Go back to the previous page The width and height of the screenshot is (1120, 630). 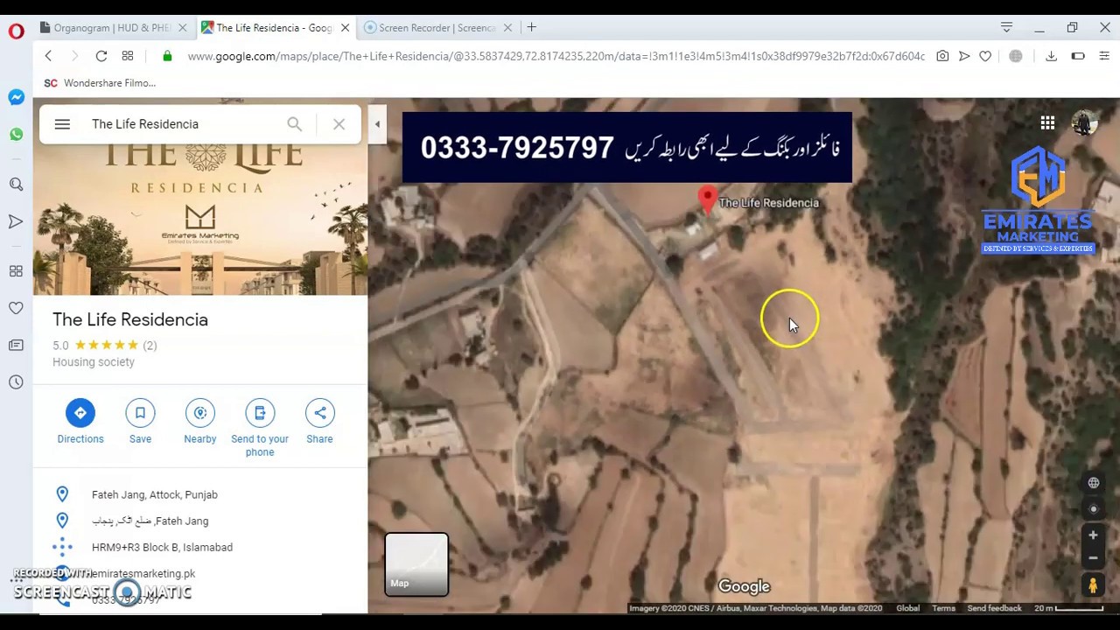click(x=48, y=56)
